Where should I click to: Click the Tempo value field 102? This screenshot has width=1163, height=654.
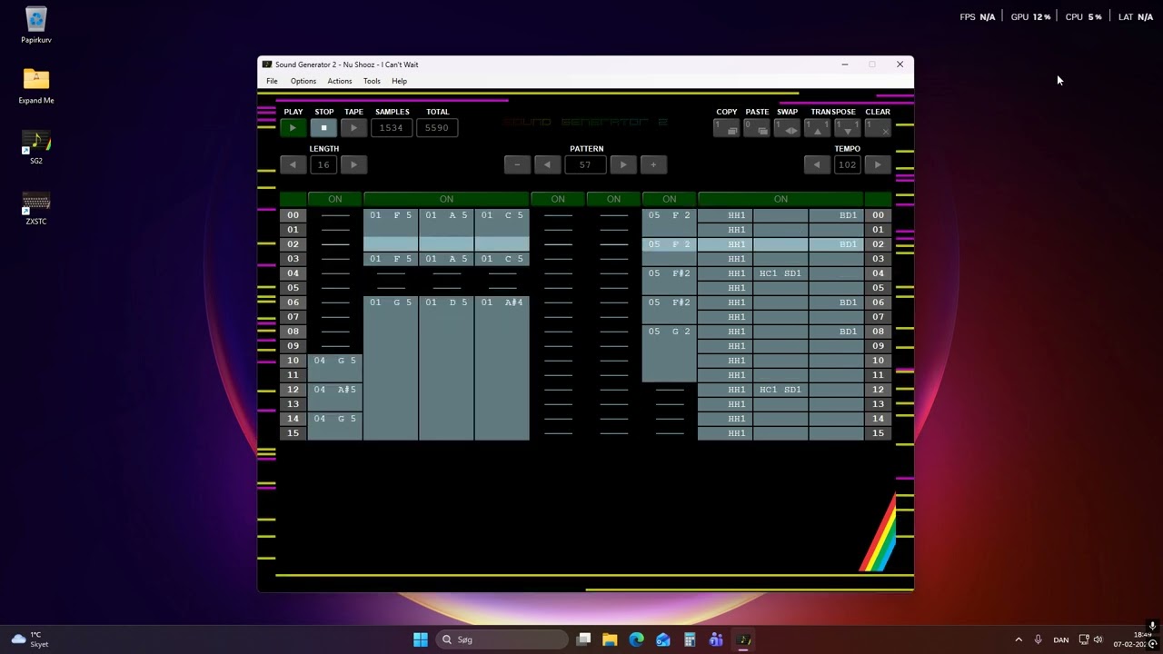[x=847, y=164]
